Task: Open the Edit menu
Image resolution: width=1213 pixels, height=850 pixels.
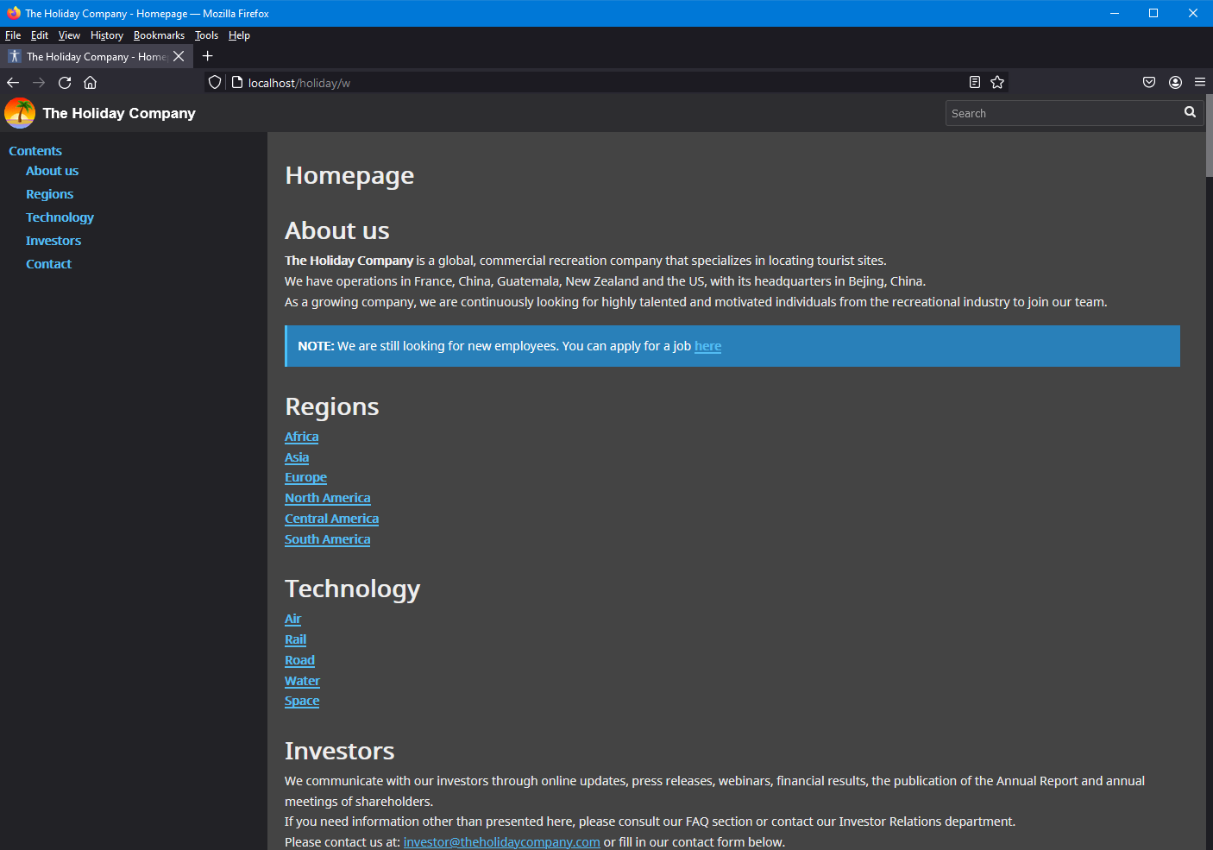Action: [x=40, y=35]
